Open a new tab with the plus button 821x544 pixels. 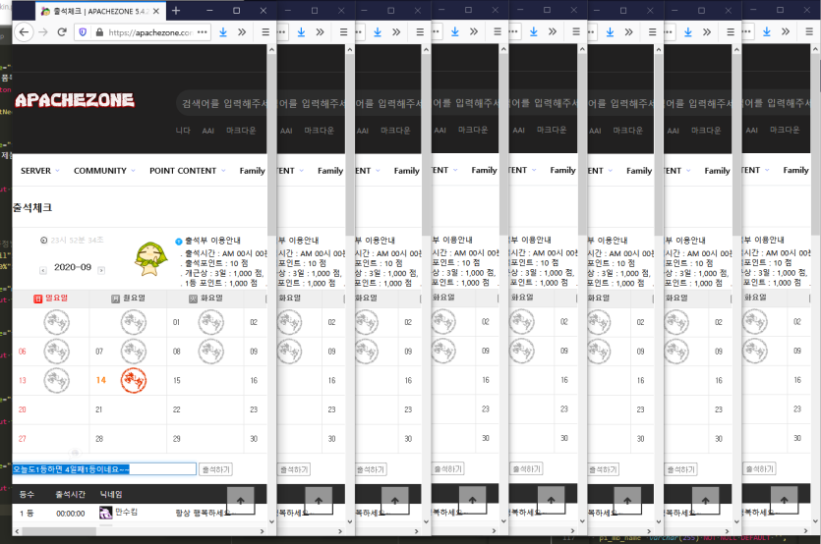176,11
